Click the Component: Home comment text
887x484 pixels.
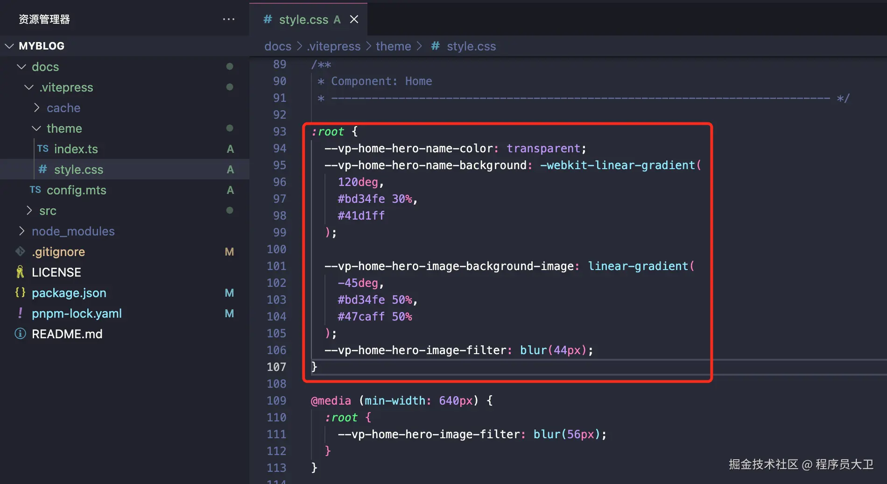[x=381, y=81]
